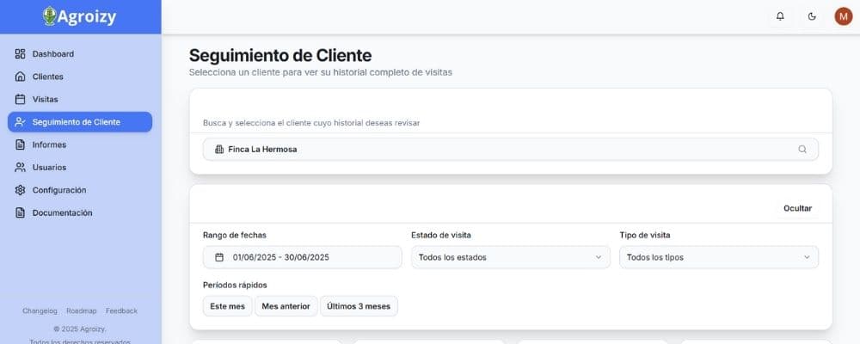Click the calendar icon in date range
This screenshot has width=860, height=344.
point(218,257)
